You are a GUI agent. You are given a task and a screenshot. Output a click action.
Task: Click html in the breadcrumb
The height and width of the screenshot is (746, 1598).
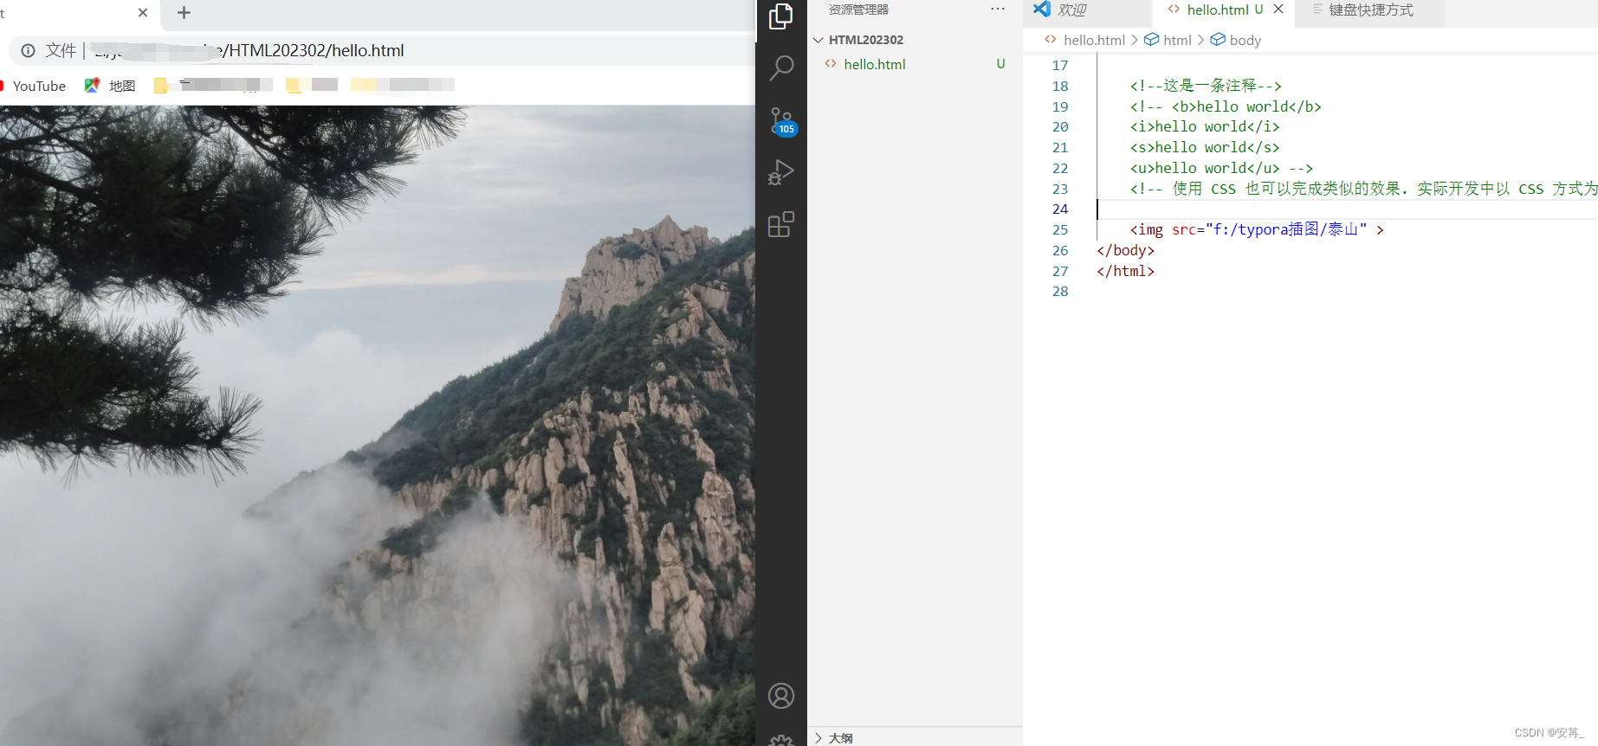1168,40
